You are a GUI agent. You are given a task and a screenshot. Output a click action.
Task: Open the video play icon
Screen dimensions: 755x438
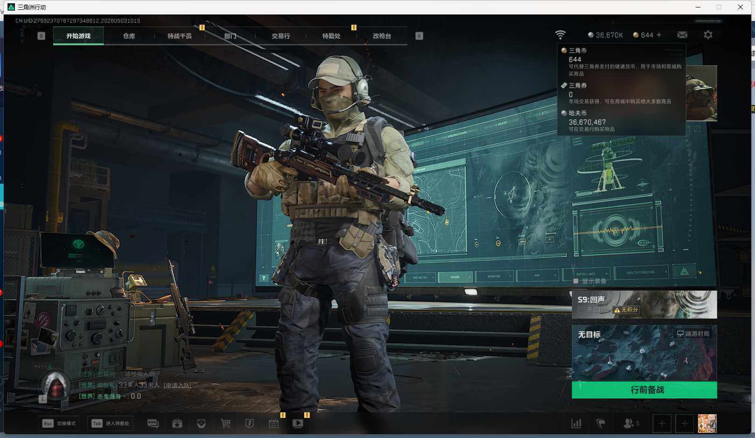[x=298, y=424]
